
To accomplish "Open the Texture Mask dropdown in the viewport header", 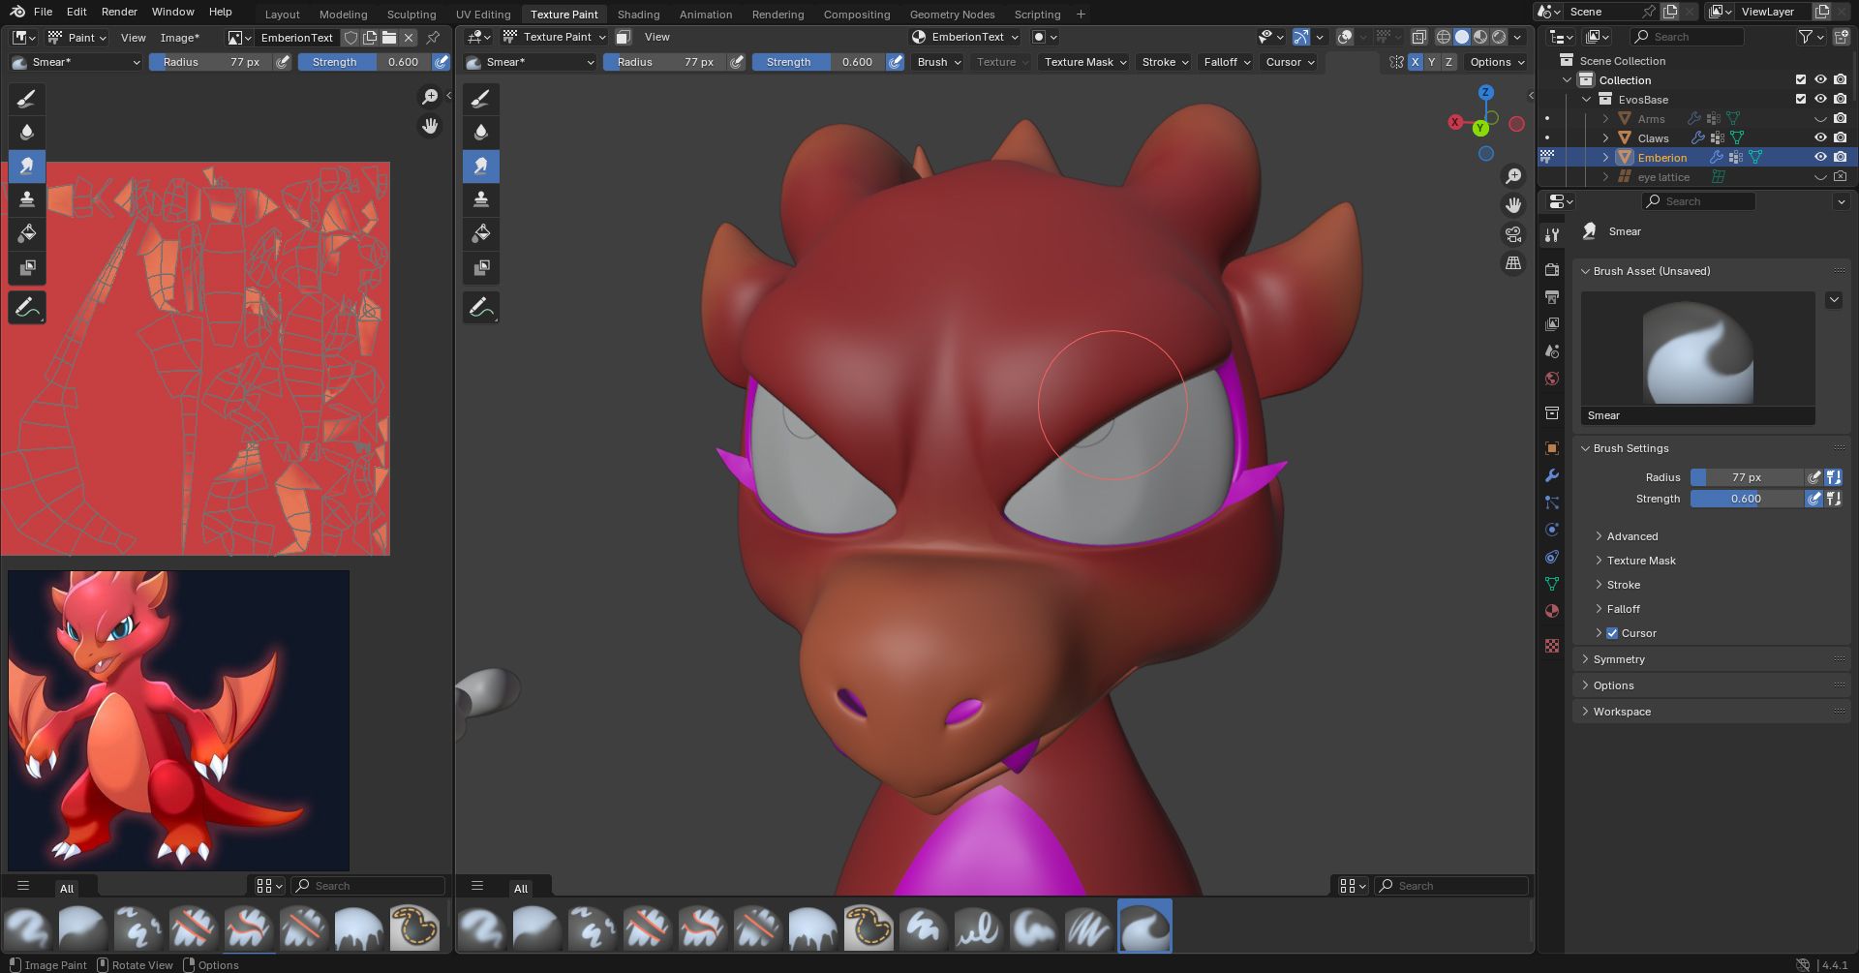I will click(1084, 62).
